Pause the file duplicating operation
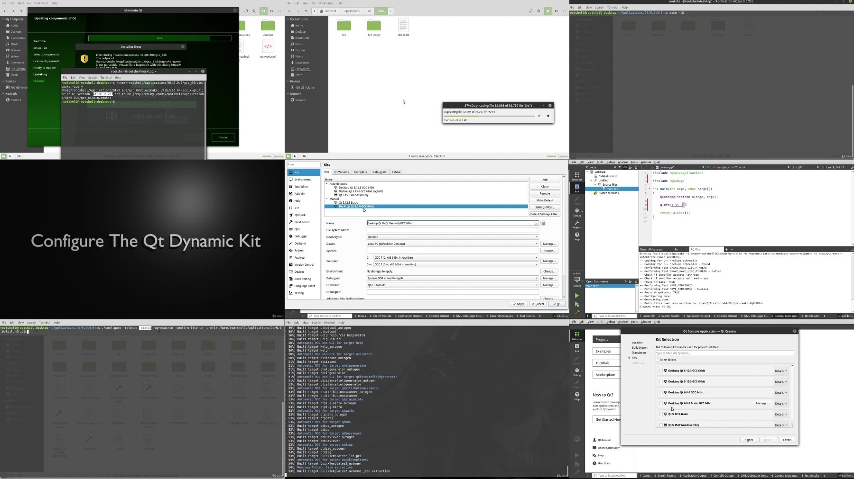 pos(539,116)
